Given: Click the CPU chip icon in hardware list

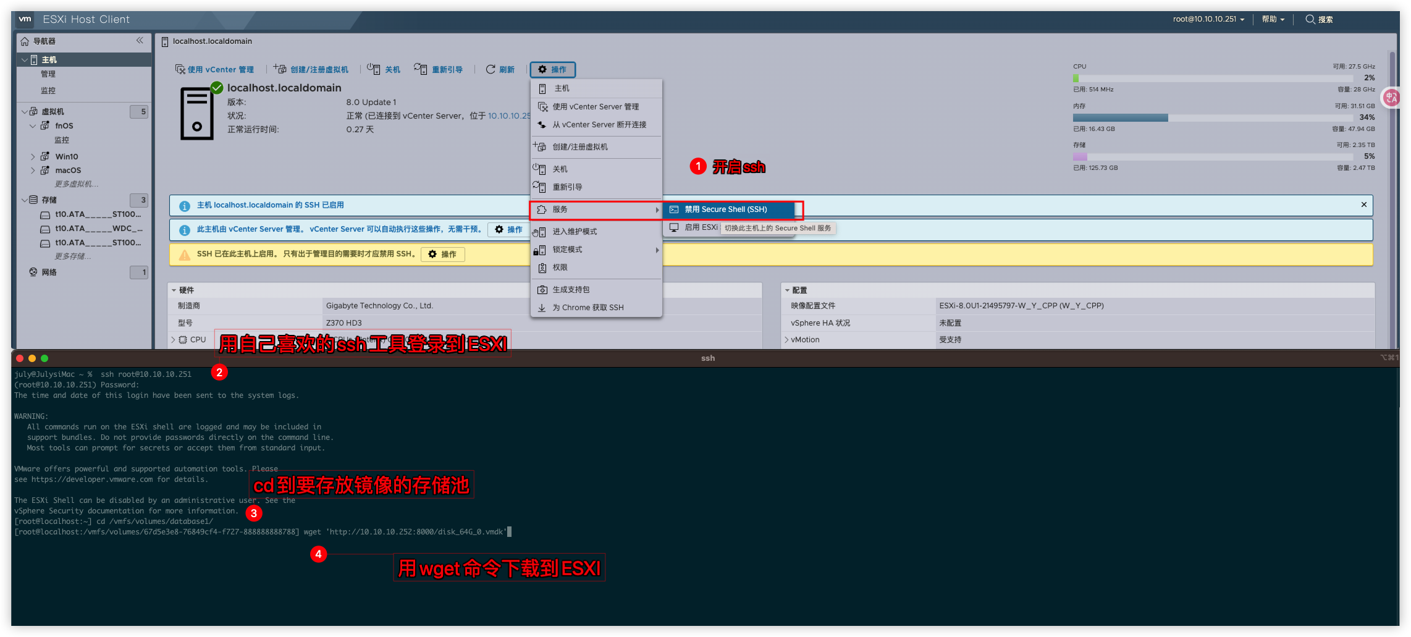Looking at the screenshot, I should [183, 340].
